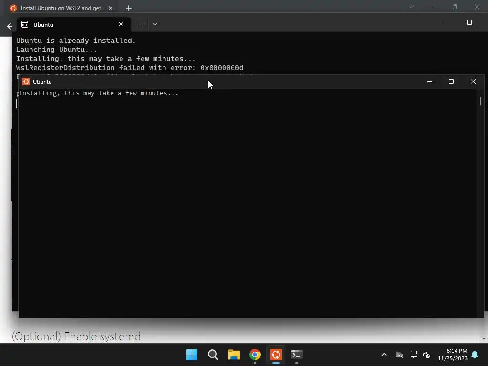Click browser page scroll-down arrow

tap(484, 339)
